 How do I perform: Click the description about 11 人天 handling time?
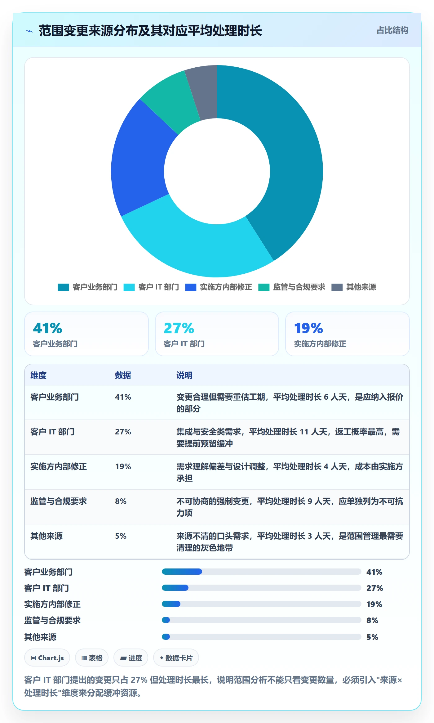(x=288, y=438)
